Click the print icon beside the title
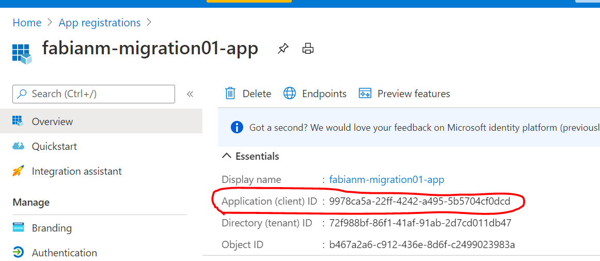Image resolution: width=600 pixels, height=261 pixels. (x=308, y=49)
